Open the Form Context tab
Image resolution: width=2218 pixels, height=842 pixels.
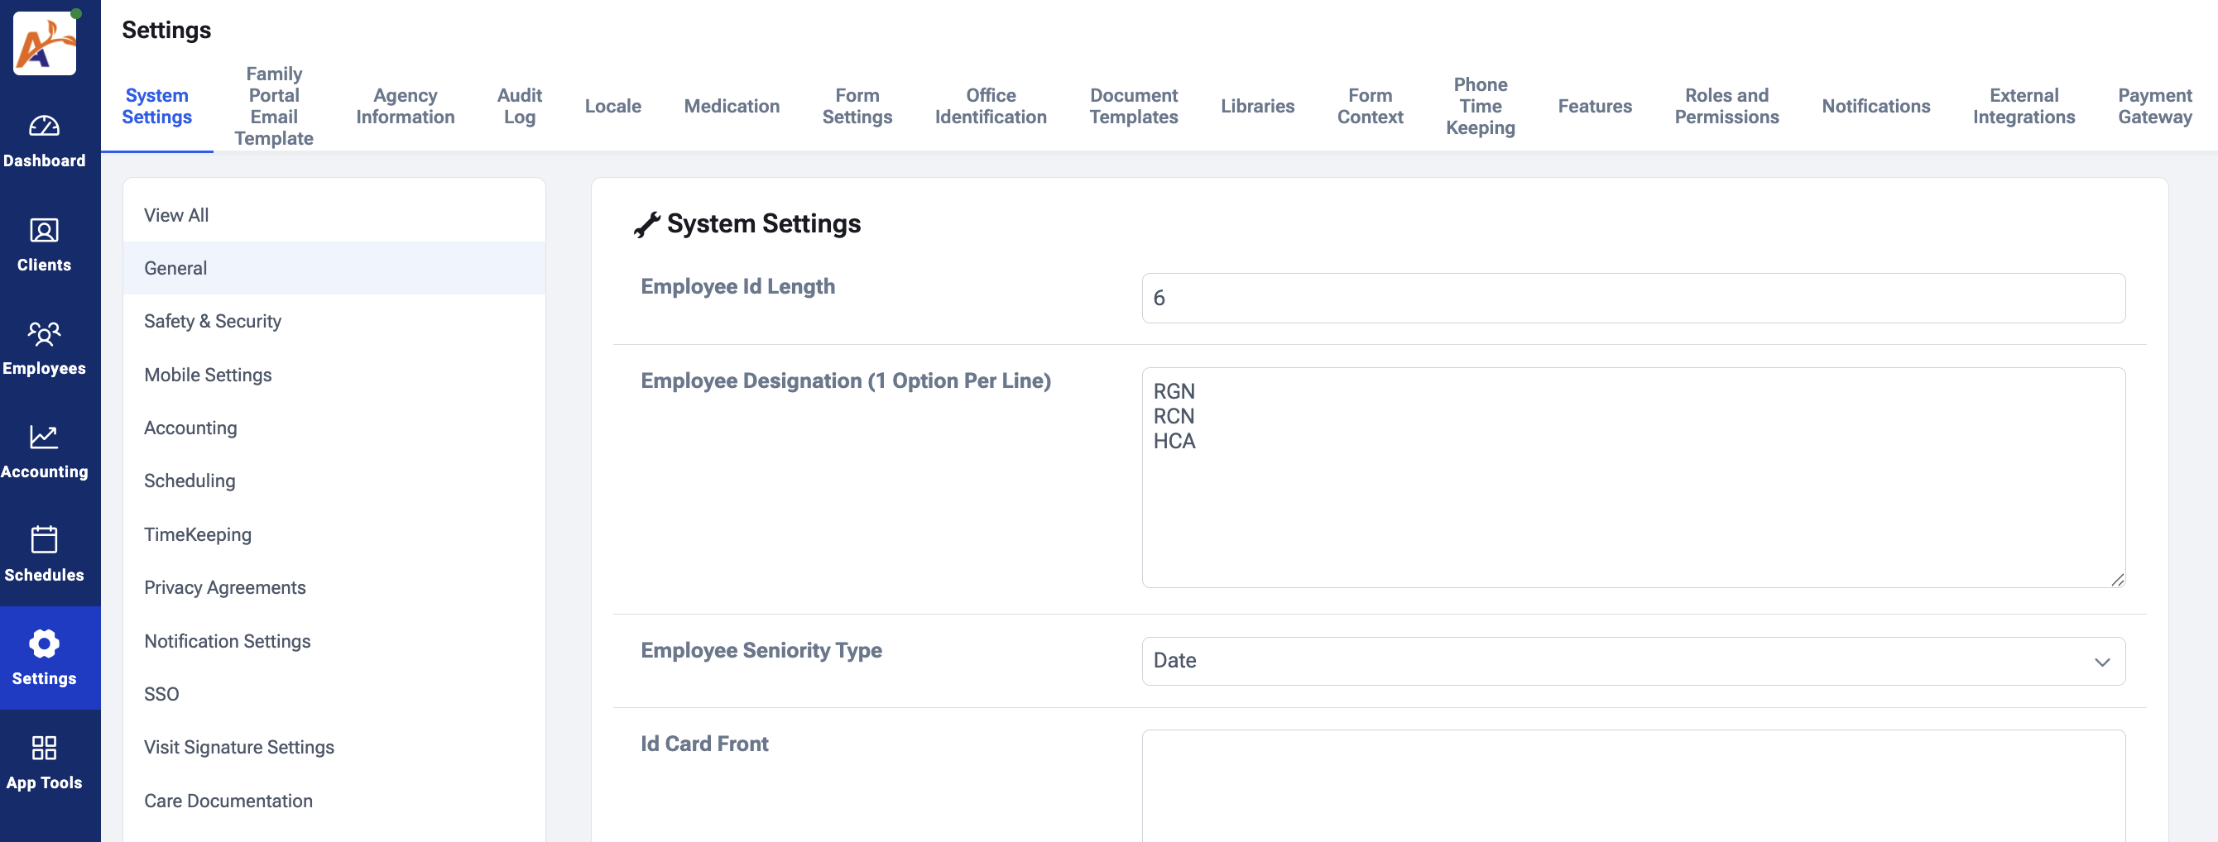[x=1370, y=106]
